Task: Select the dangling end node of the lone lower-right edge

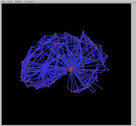Action: pyautogui.click(x=102, y=88)
